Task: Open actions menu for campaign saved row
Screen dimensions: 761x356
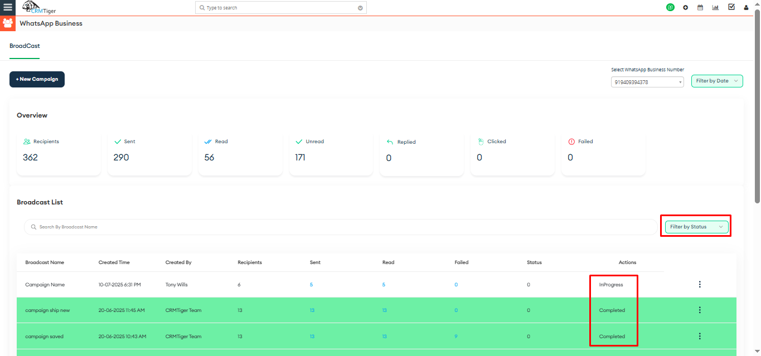Action: pos(700,337)
